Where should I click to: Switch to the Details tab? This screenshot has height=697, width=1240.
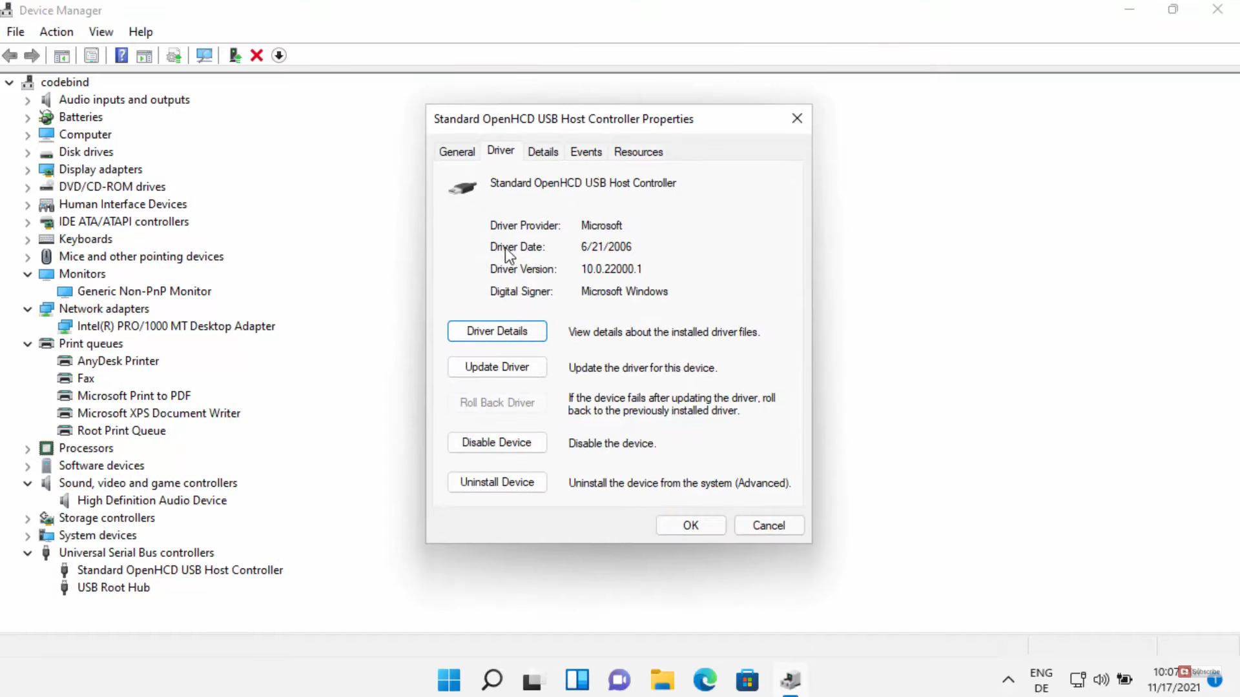542,152
